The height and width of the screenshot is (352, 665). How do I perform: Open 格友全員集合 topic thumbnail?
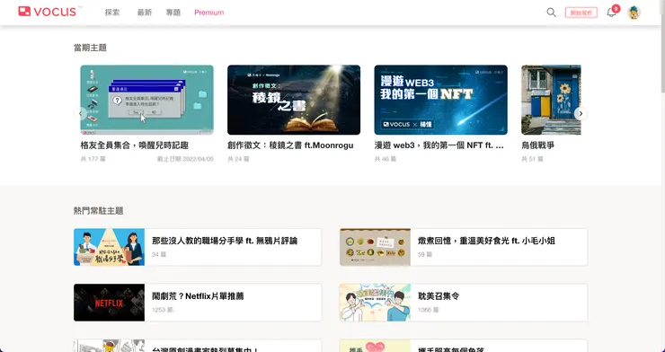(x=146, y=100)
